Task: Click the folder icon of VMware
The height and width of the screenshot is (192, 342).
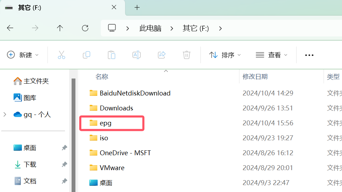Action: pyautogui.click(x=93, y=168)
